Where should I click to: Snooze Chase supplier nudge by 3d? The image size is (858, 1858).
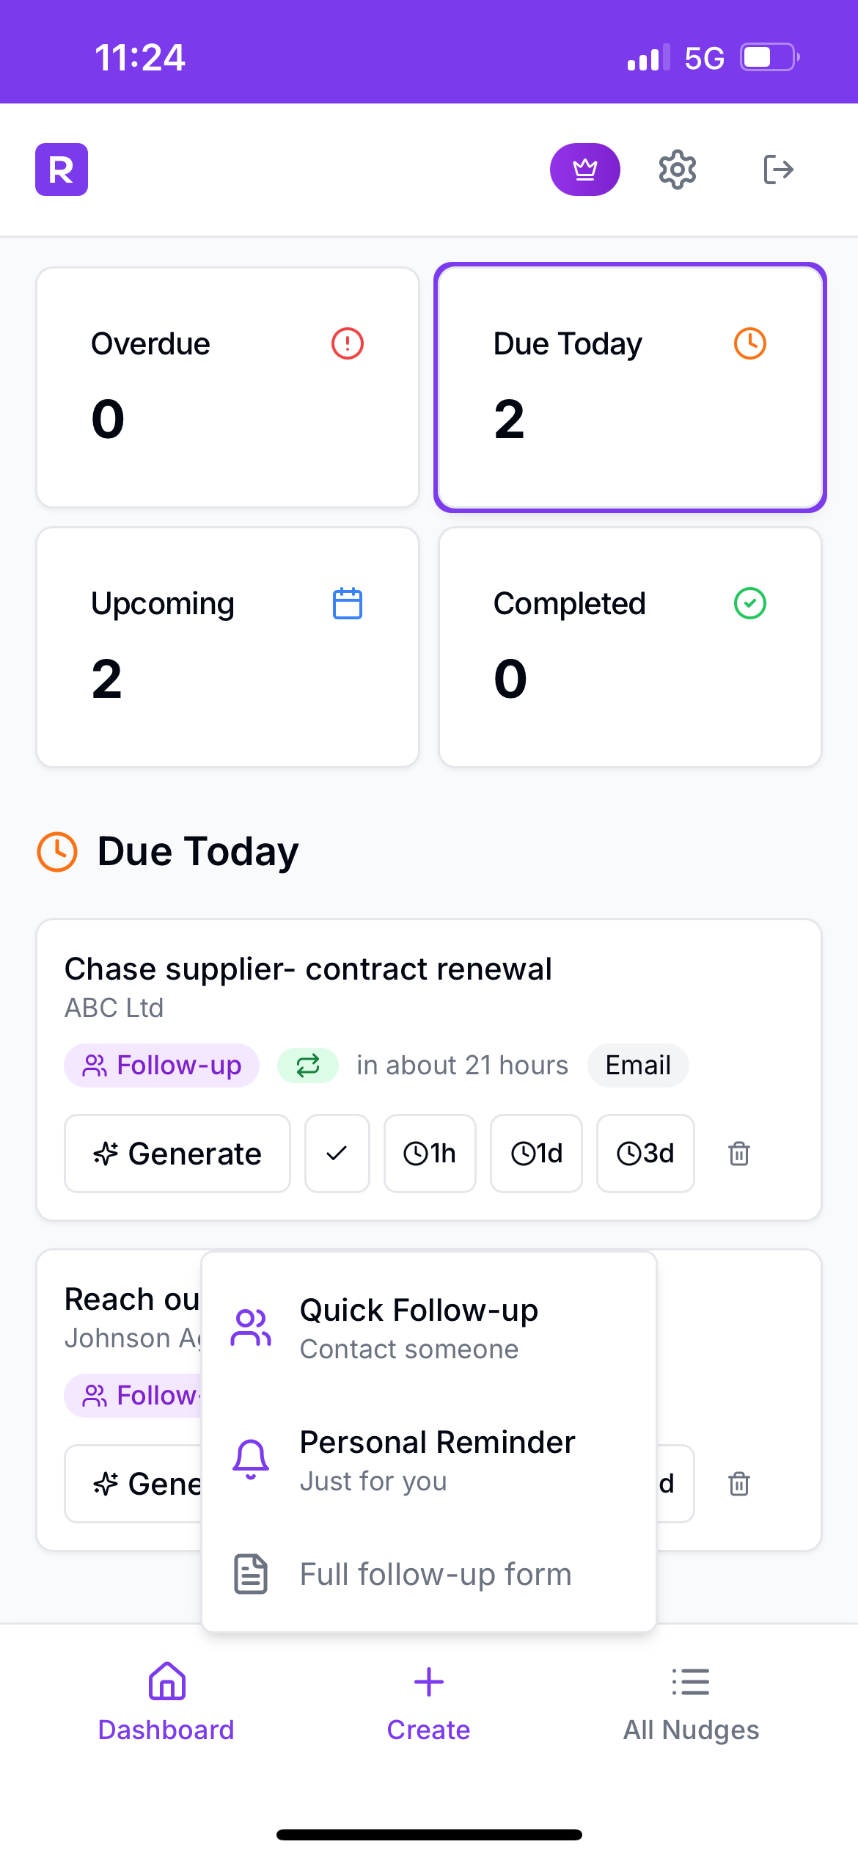tap(645, 1154)
